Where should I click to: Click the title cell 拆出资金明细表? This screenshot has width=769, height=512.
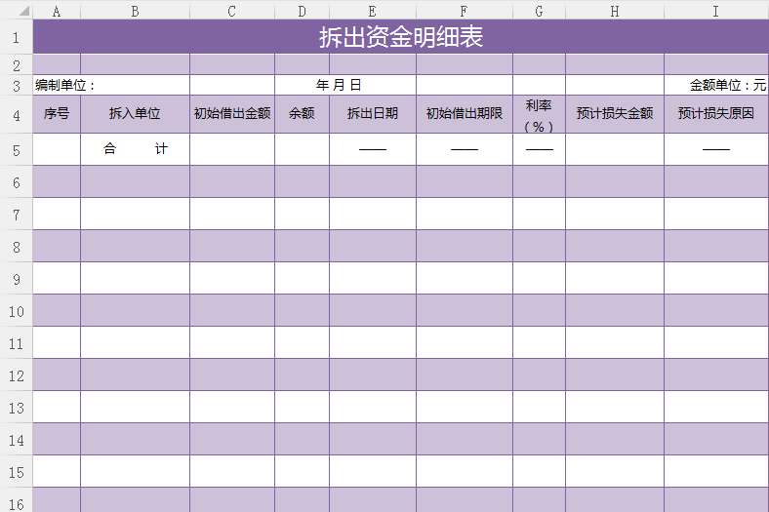click(x=400, y=37)
